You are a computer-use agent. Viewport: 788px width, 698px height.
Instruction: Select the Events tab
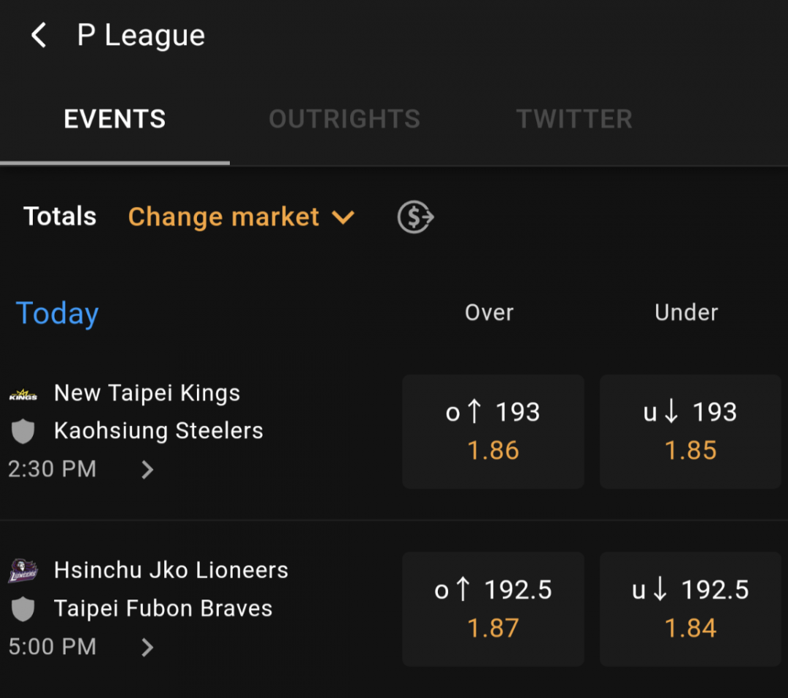coord(115,119)
